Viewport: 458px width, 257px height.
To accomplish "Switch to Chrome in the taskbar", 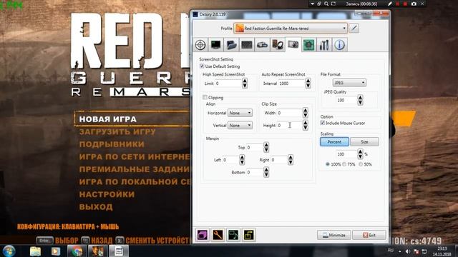I will point(77,251).
